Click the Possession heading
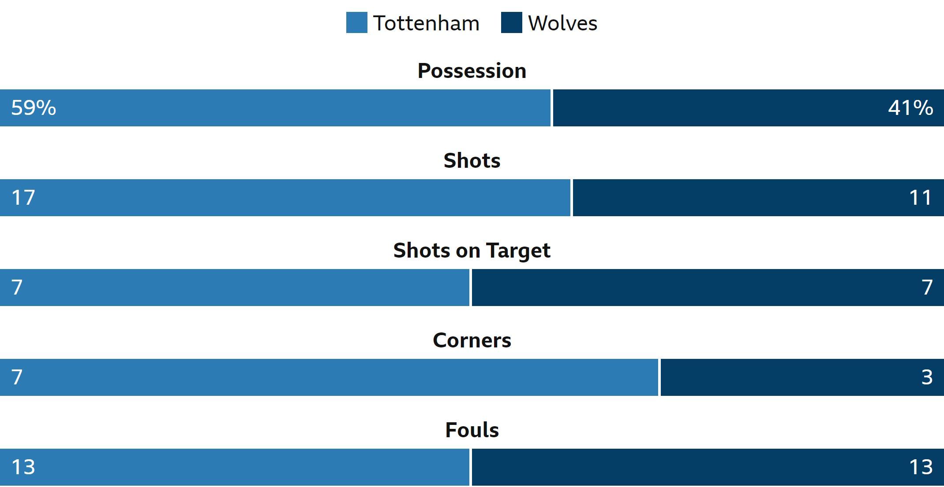The width and height of the screenshot is (944, 487). coord(472,71)
